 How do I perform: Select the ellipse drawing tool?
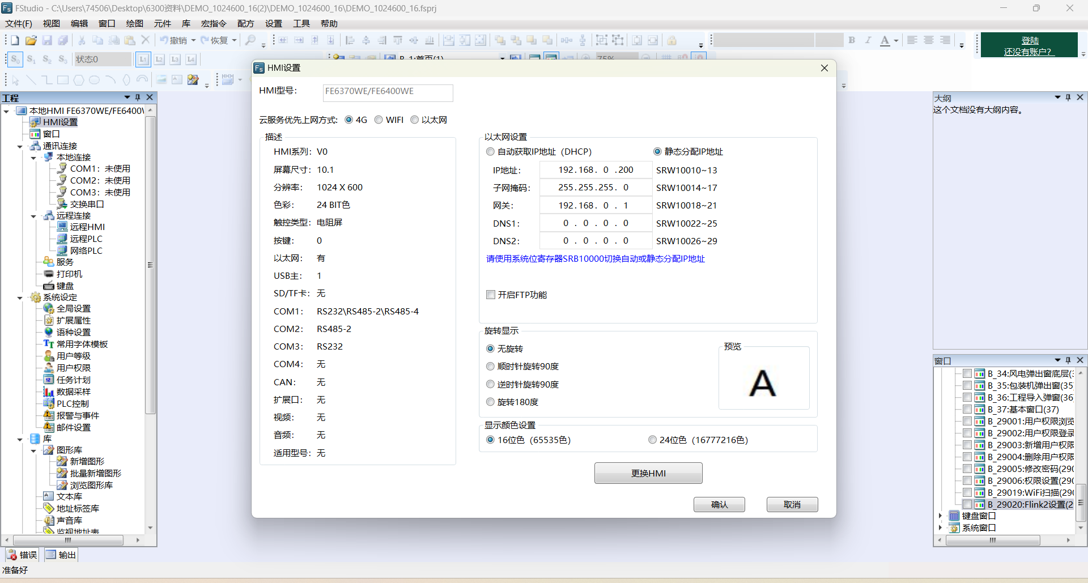click(x=95, y=80)
